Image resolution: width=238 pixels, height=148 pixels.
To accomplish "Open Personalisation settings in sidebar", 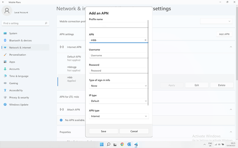I will click(17, 55).
